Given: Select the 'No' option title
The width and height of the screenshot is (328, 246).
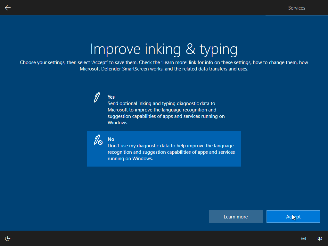Looking at the screenshot, I should (111, 139).
